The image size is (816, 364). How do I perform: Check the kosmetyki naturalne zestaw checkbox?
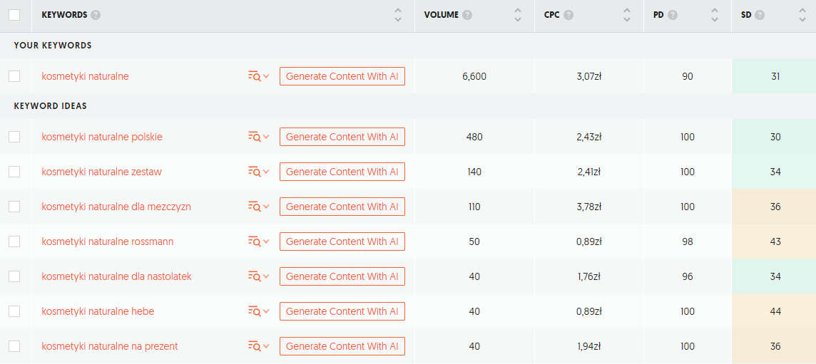(14, 172)
